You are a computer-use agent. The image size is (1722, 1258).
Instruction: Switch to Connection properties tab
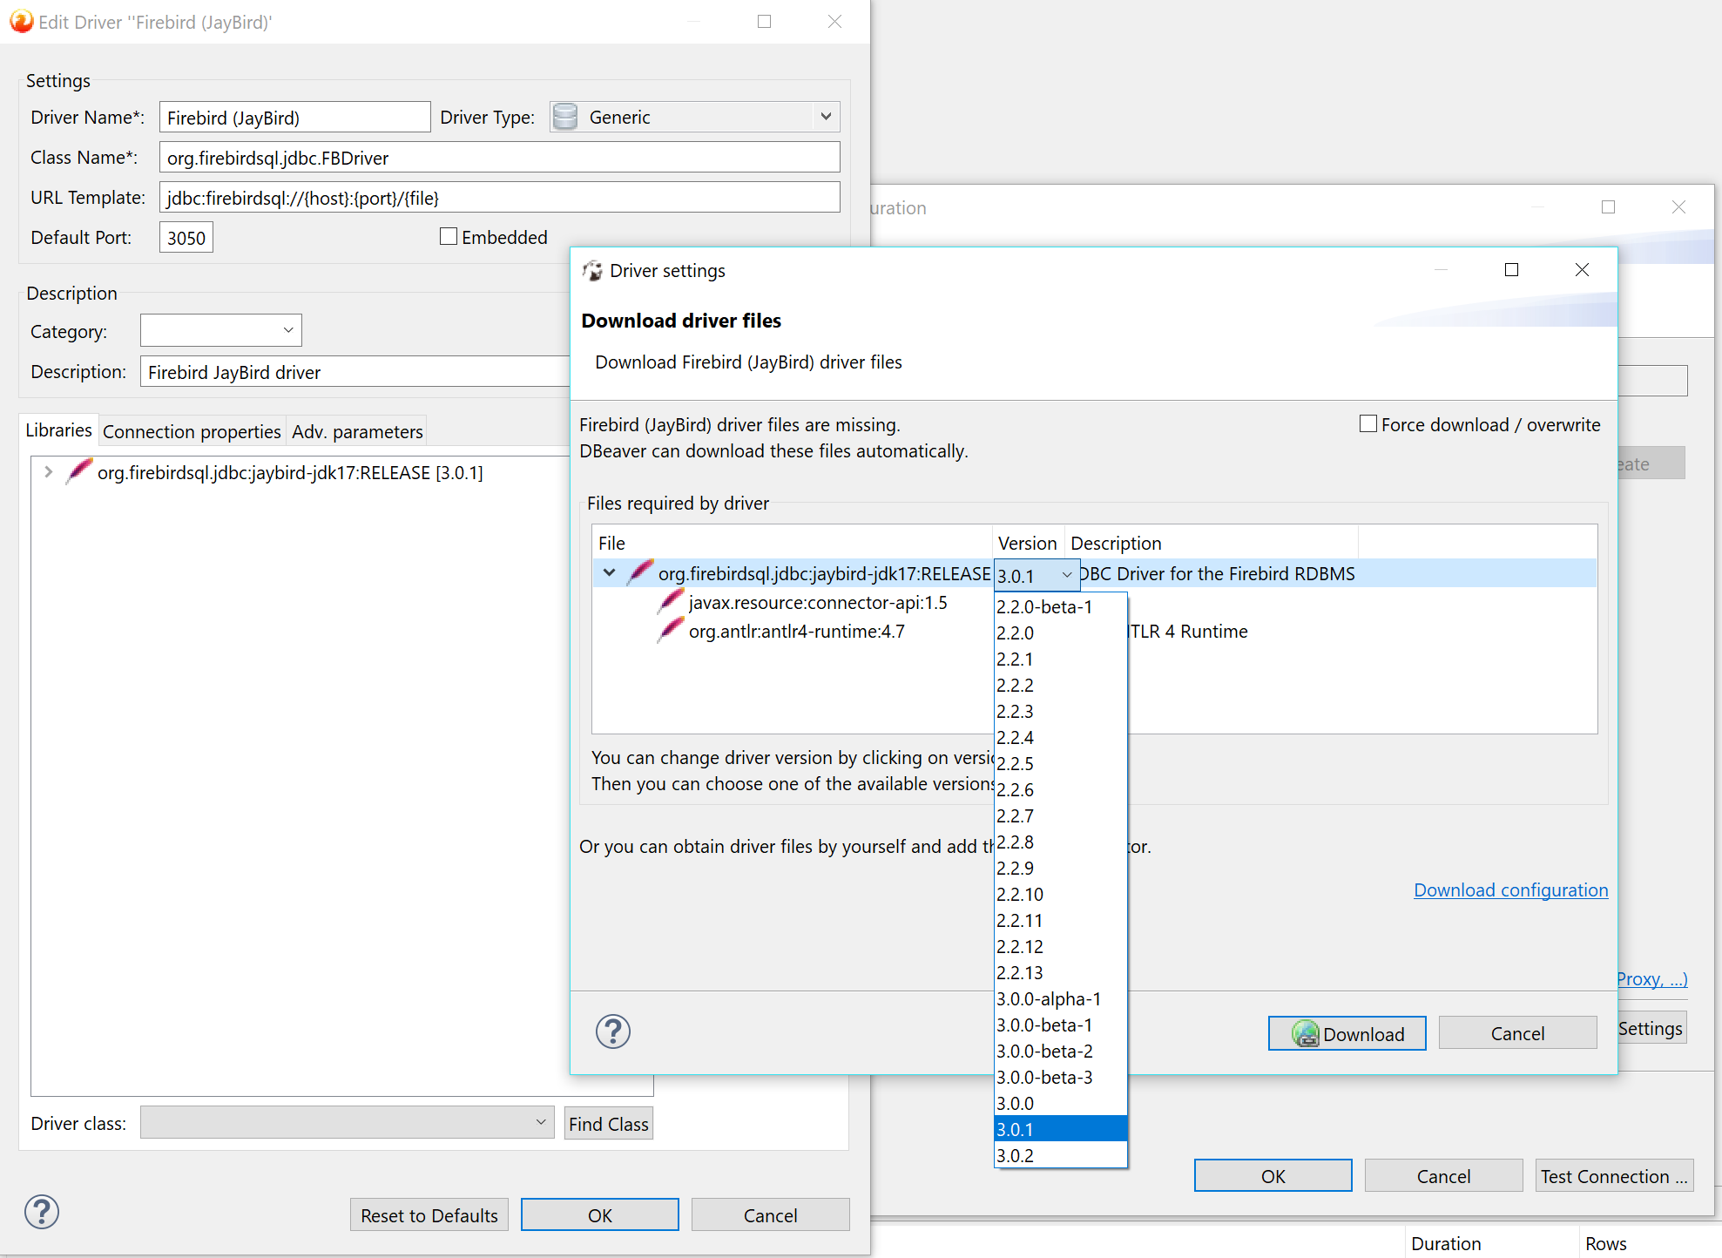click(192, 432)
